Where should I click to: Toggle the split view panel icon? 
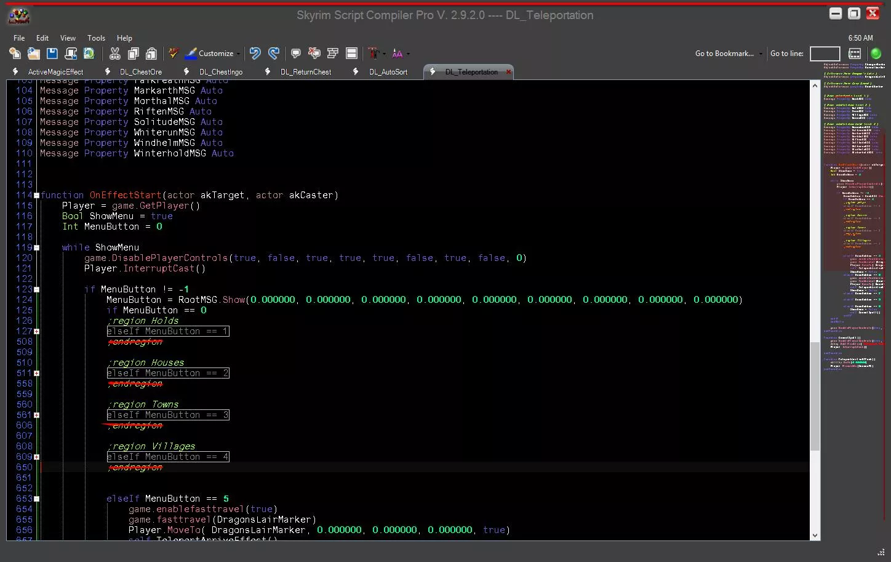pyautogui.click(x=351, y=54)
